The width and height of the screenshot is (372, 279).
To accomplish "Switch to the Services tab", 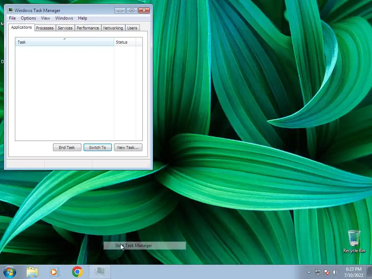I will [65, 28].
